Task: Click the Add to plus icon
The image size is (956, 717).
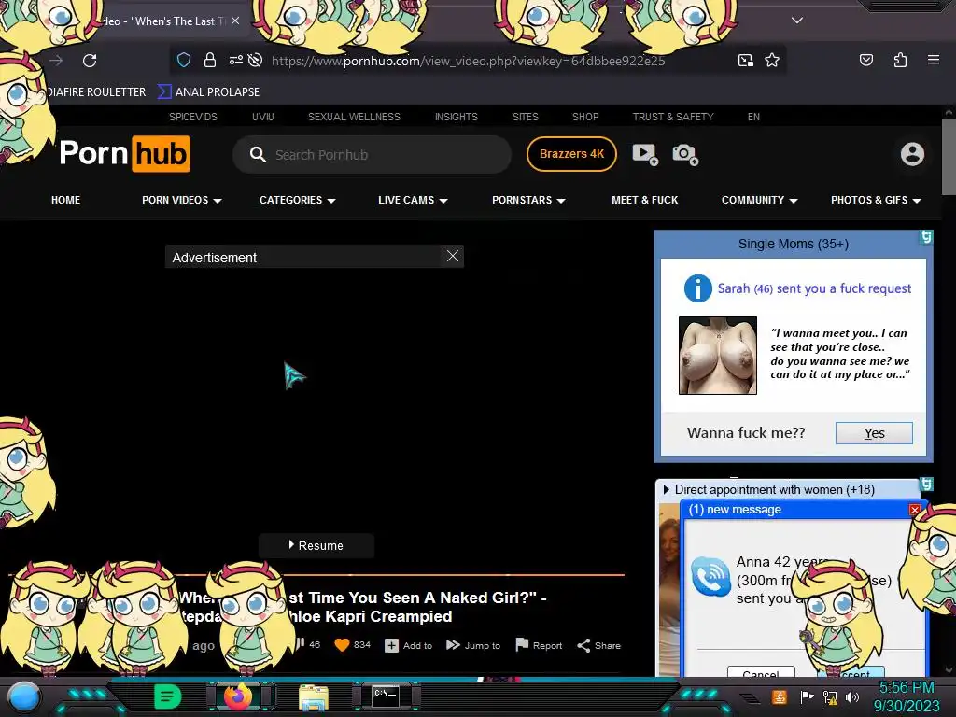Action: [391, 645]
